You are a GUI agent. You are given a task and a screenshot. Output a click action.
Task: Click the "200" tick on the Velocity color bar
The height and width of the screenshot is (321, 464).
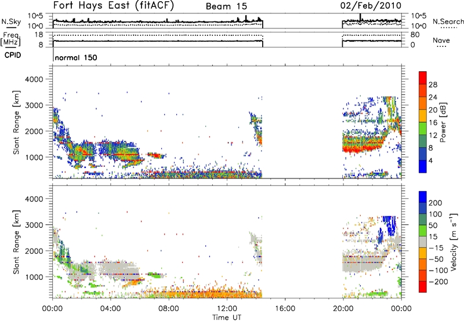coord(436,203)
